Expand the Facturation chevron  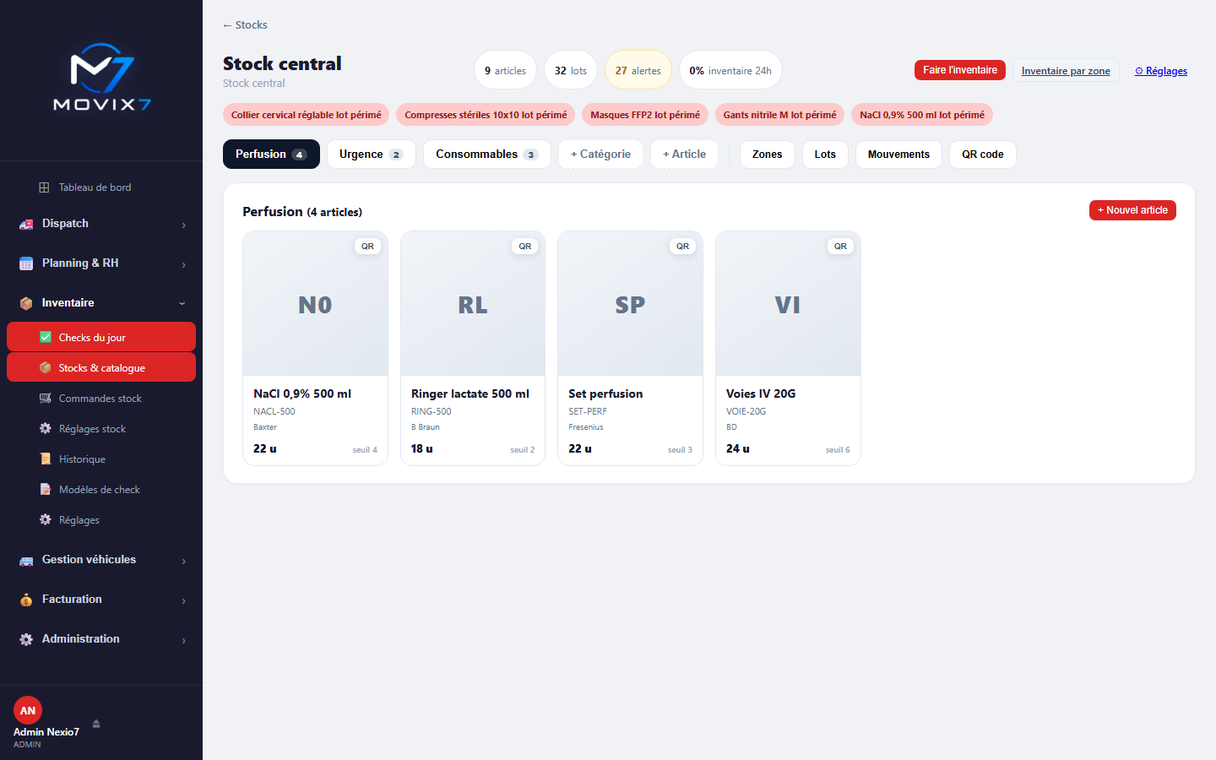(183, 600)
